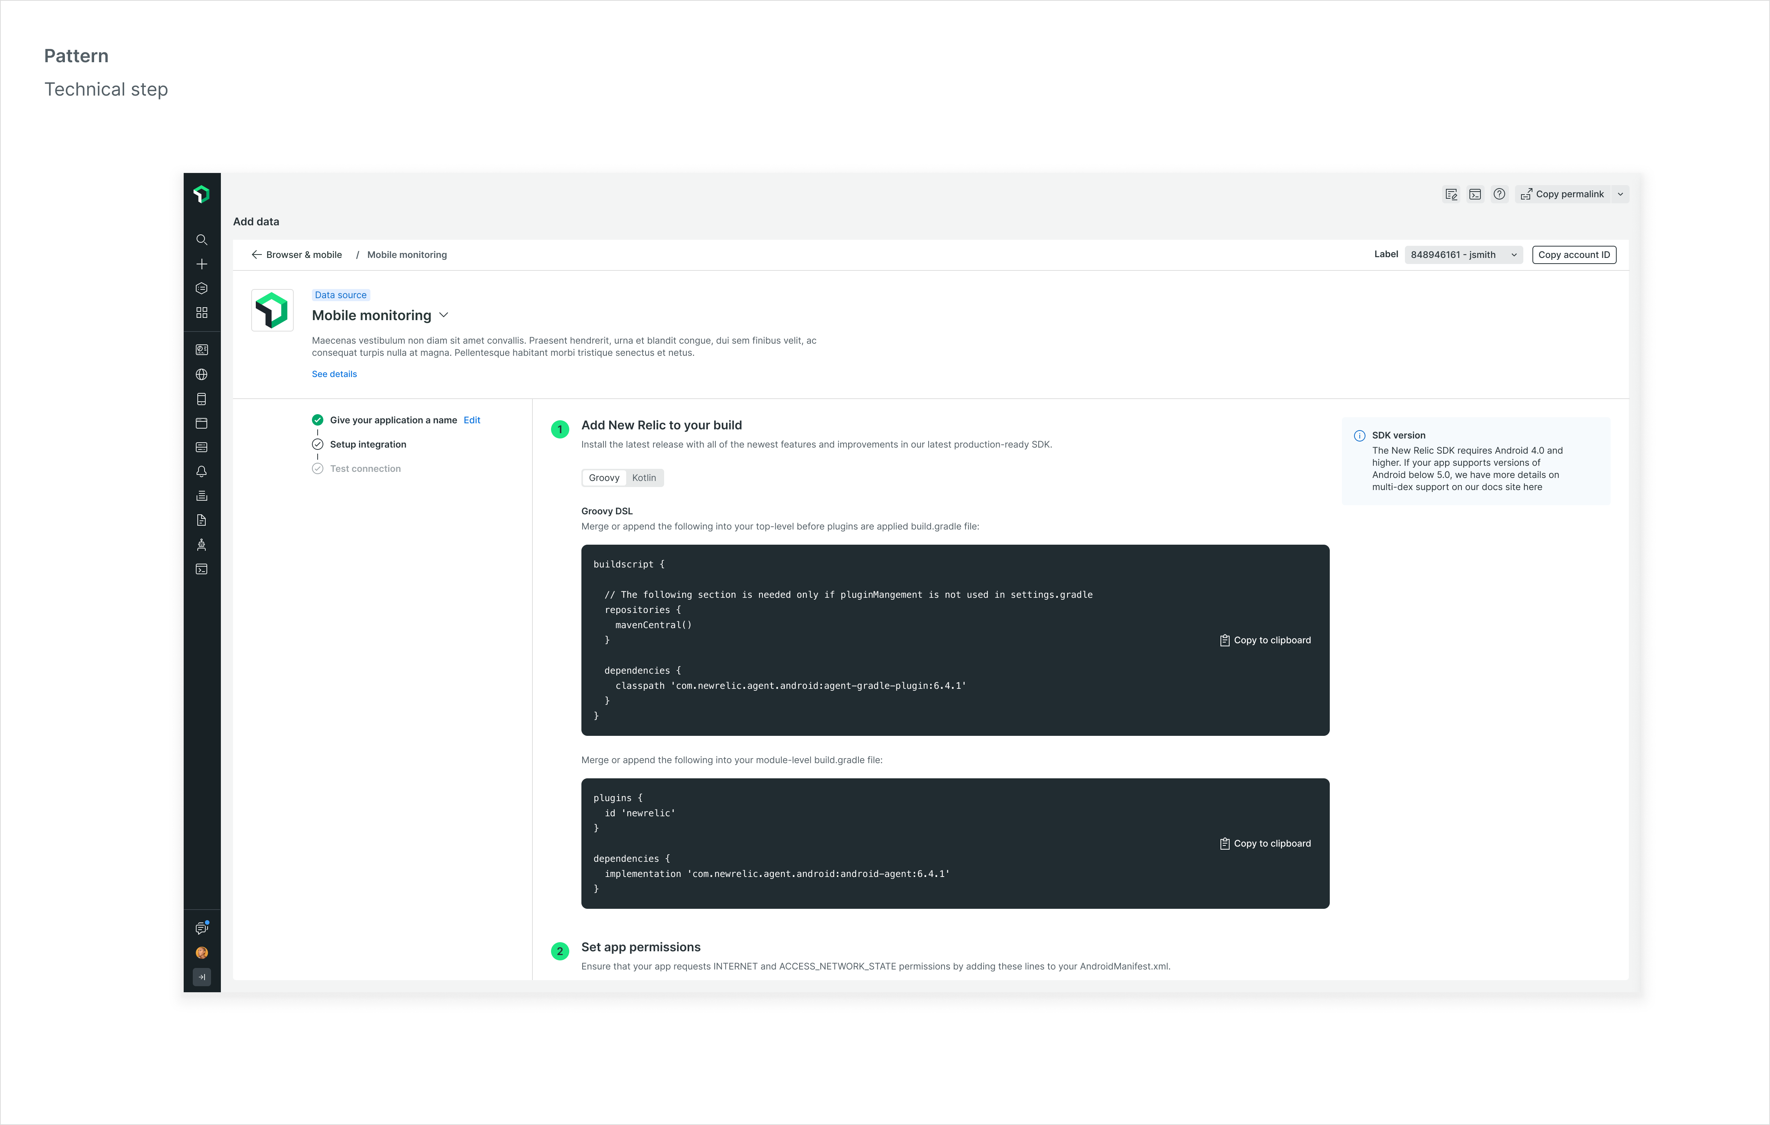This screenshot has width=1770, height=1125.
Task: Open the hexagon All entities sidebar icon
Action: click(202, 288)
